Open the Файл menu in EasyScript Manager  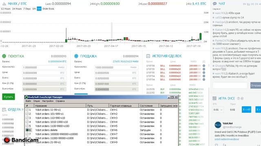(x=28, y=101)
